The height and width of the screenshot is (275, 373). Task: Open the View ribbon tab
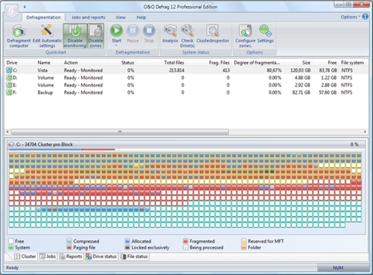121,17
